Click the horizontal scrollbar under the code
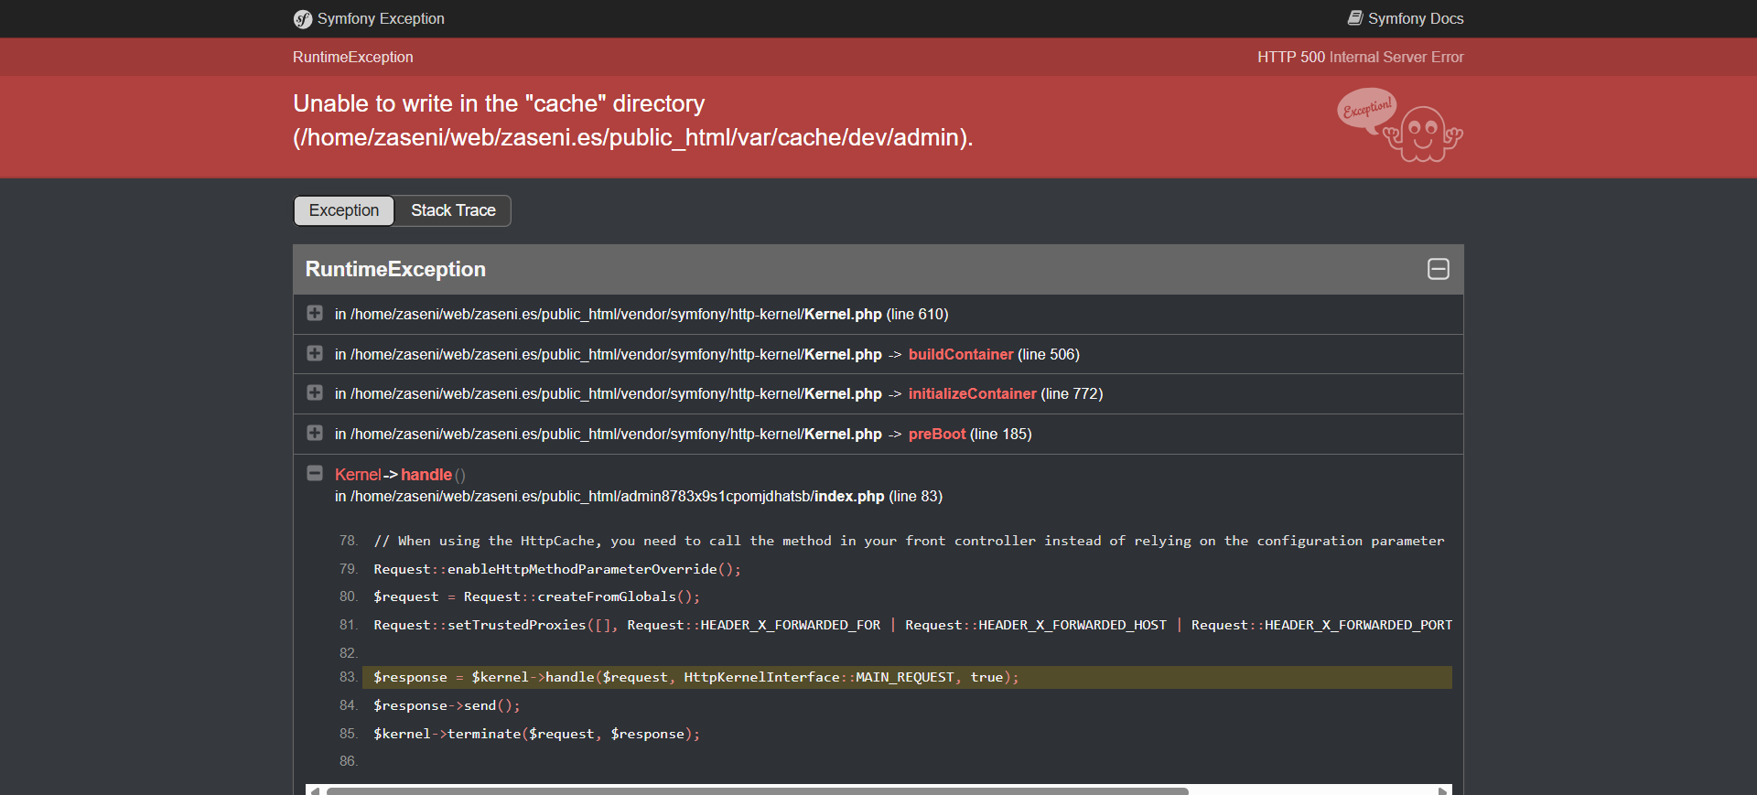This screenshot has width=1757, height=795. tap(757, 790)
